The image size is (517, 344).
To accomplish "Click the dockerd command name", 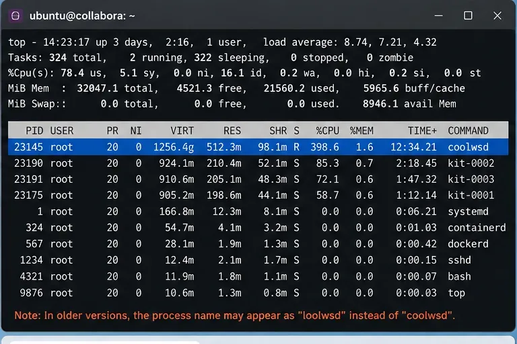I will 468,244.
